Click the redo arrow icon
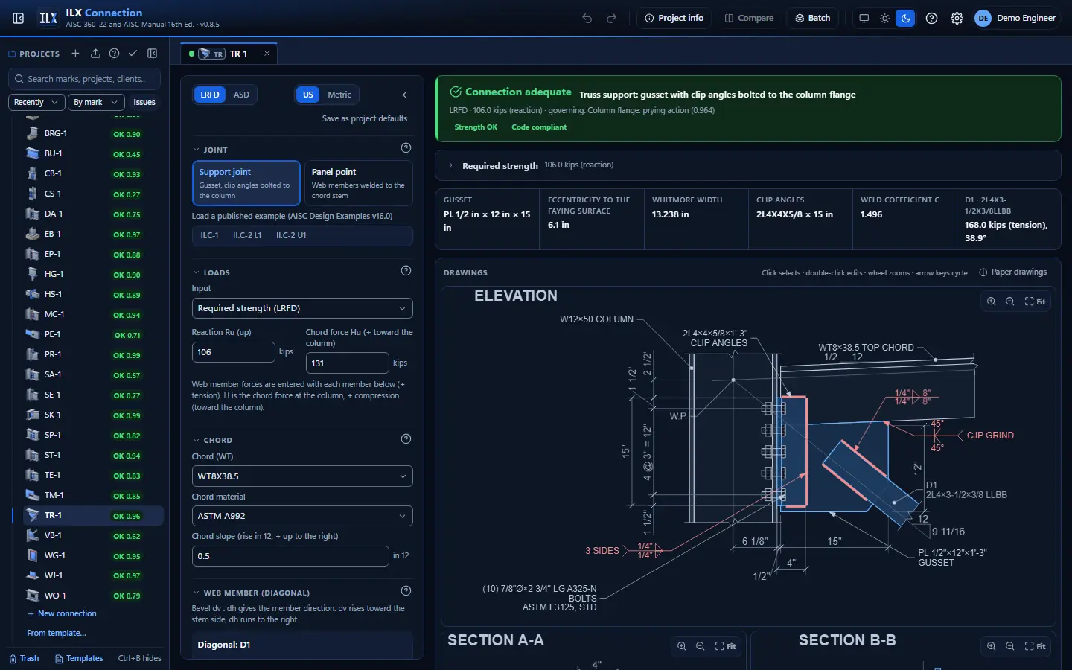This screenshot has height=670, width=1072. 611,18
